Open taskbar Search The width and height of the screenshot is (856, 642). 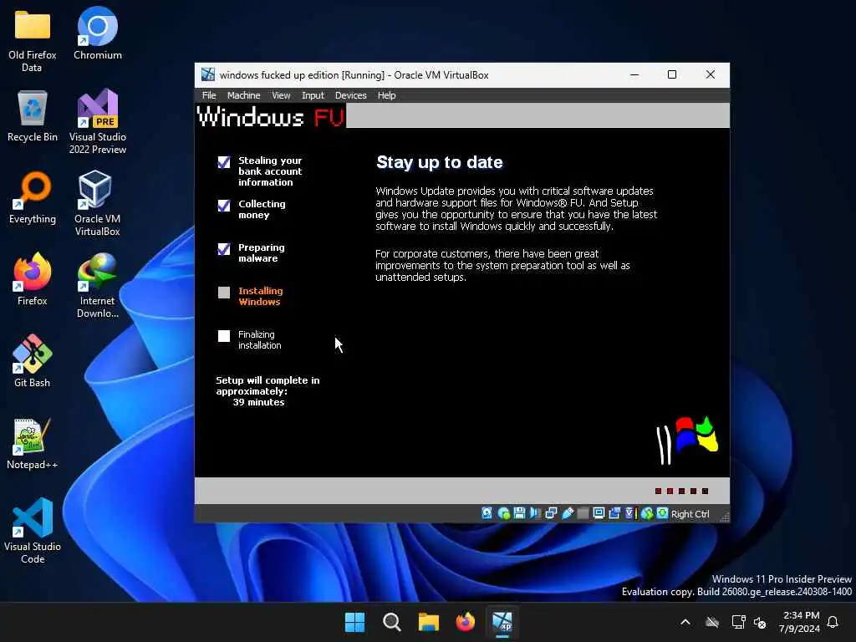point(392,622)
